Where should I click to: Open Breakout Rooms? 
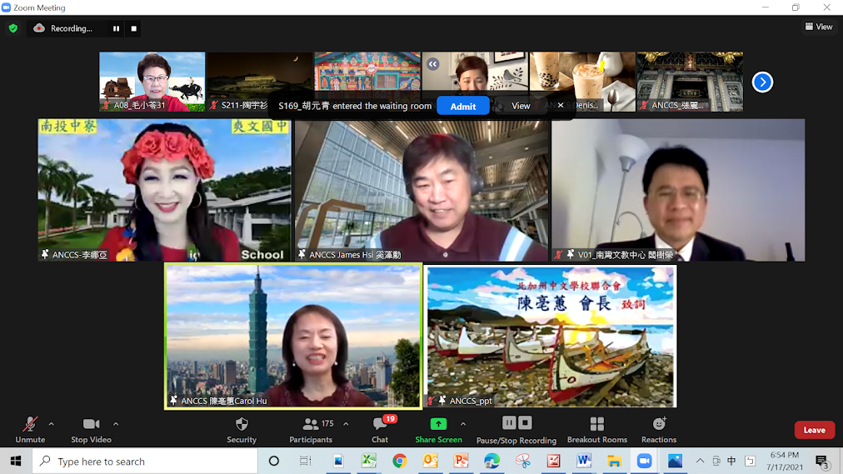(x=596, y=429)
